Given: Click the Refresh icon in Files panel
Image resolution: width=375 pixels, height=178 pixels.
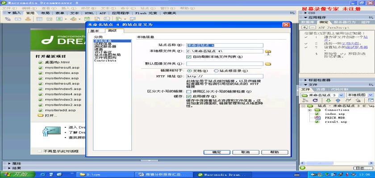Looking at the screenshot, I should [x=315, y=101].
